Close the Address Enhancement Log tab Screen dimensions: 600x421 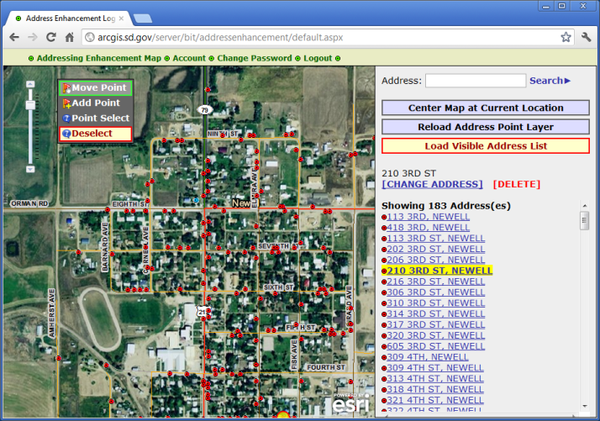(121, 18)
